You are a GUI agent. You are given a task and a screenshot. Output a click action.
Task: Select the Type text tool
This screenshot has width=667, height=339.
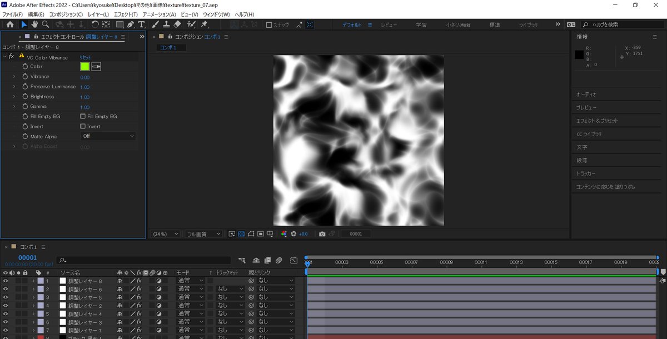(x=141, y=24)
